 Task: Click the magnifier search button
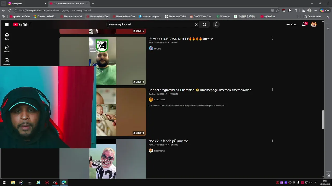pos(205,24)
